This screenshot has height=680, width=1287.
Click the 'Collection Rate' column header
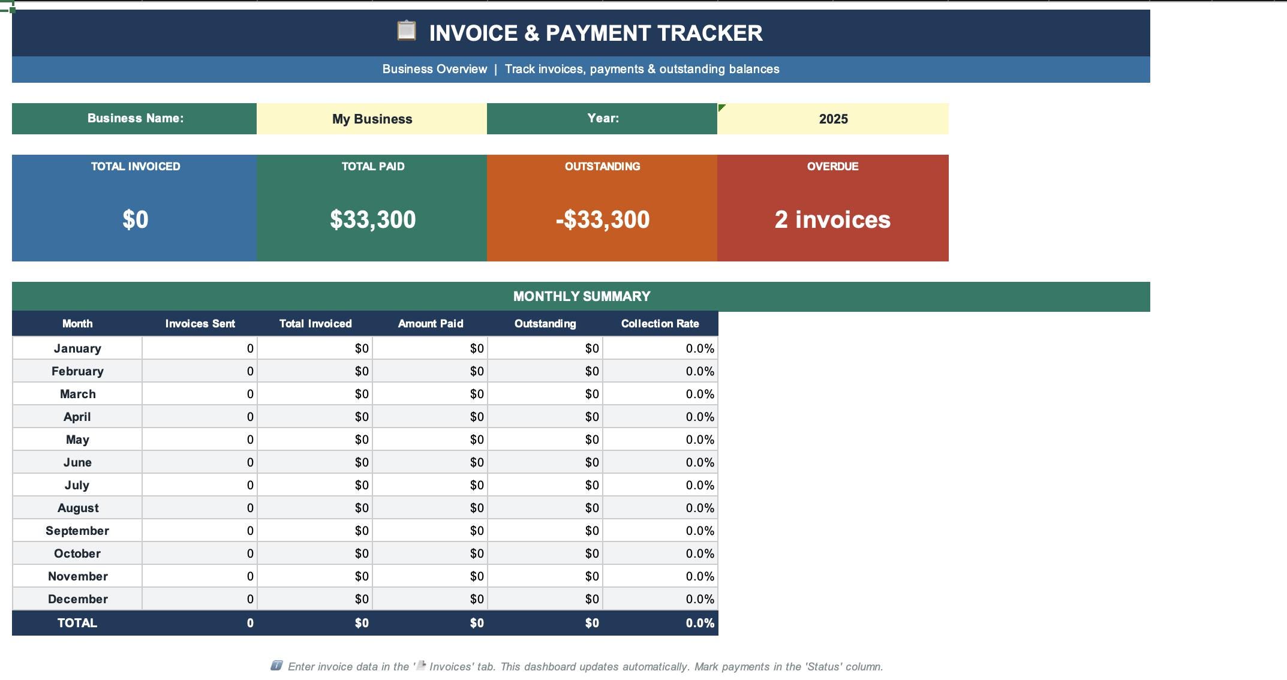point(660,324)
